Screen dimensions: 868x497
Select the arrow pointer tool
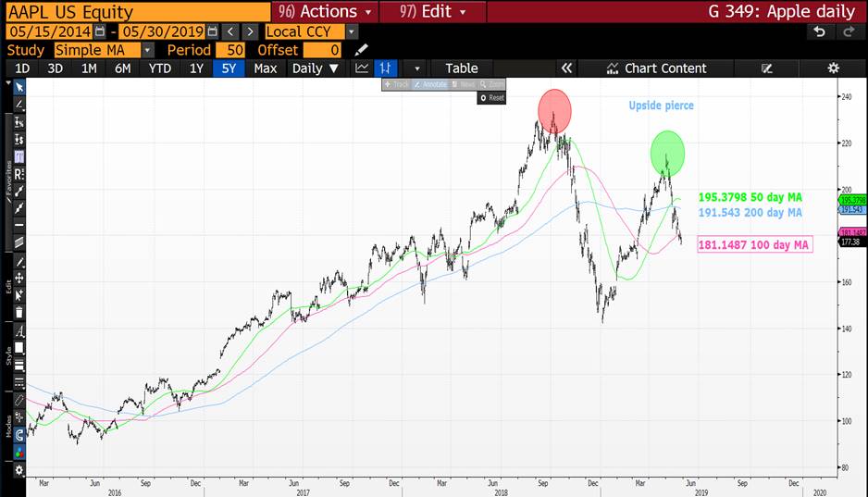point(19,87)
